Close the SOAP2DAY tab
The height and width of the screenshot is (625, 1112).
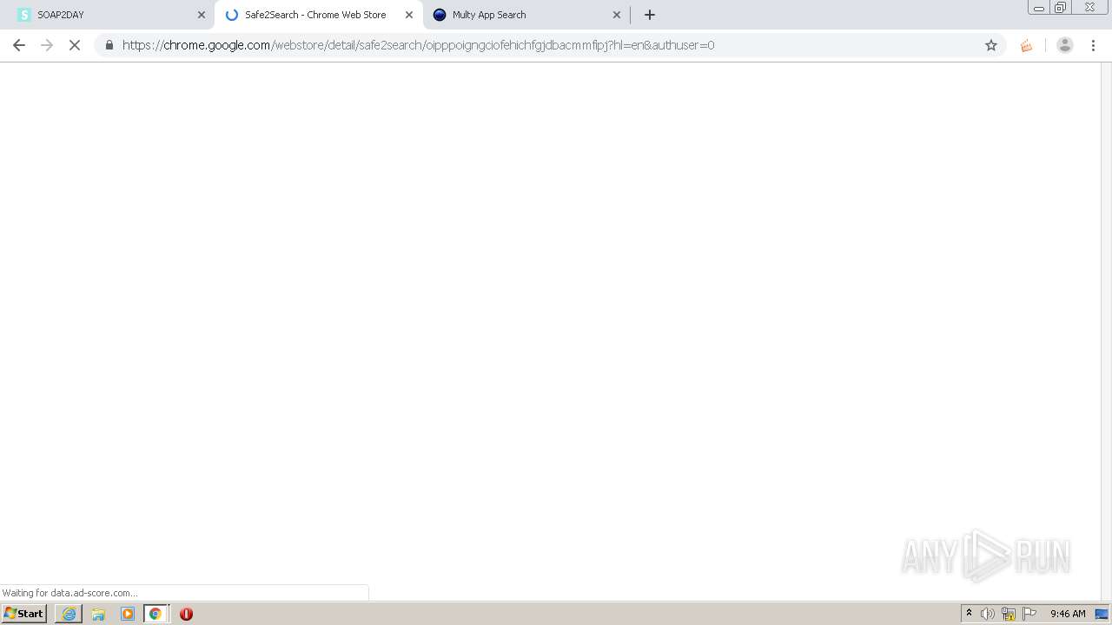pyautogui.click(x=202, y=15)
